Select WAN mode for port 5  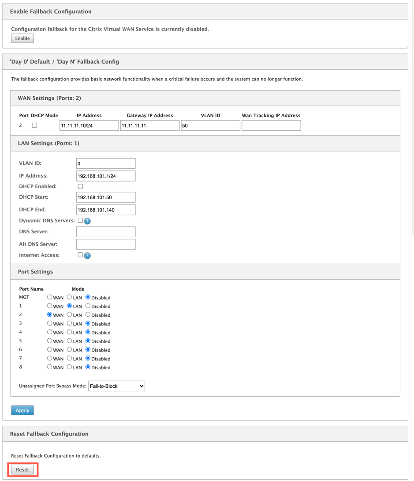50,341
